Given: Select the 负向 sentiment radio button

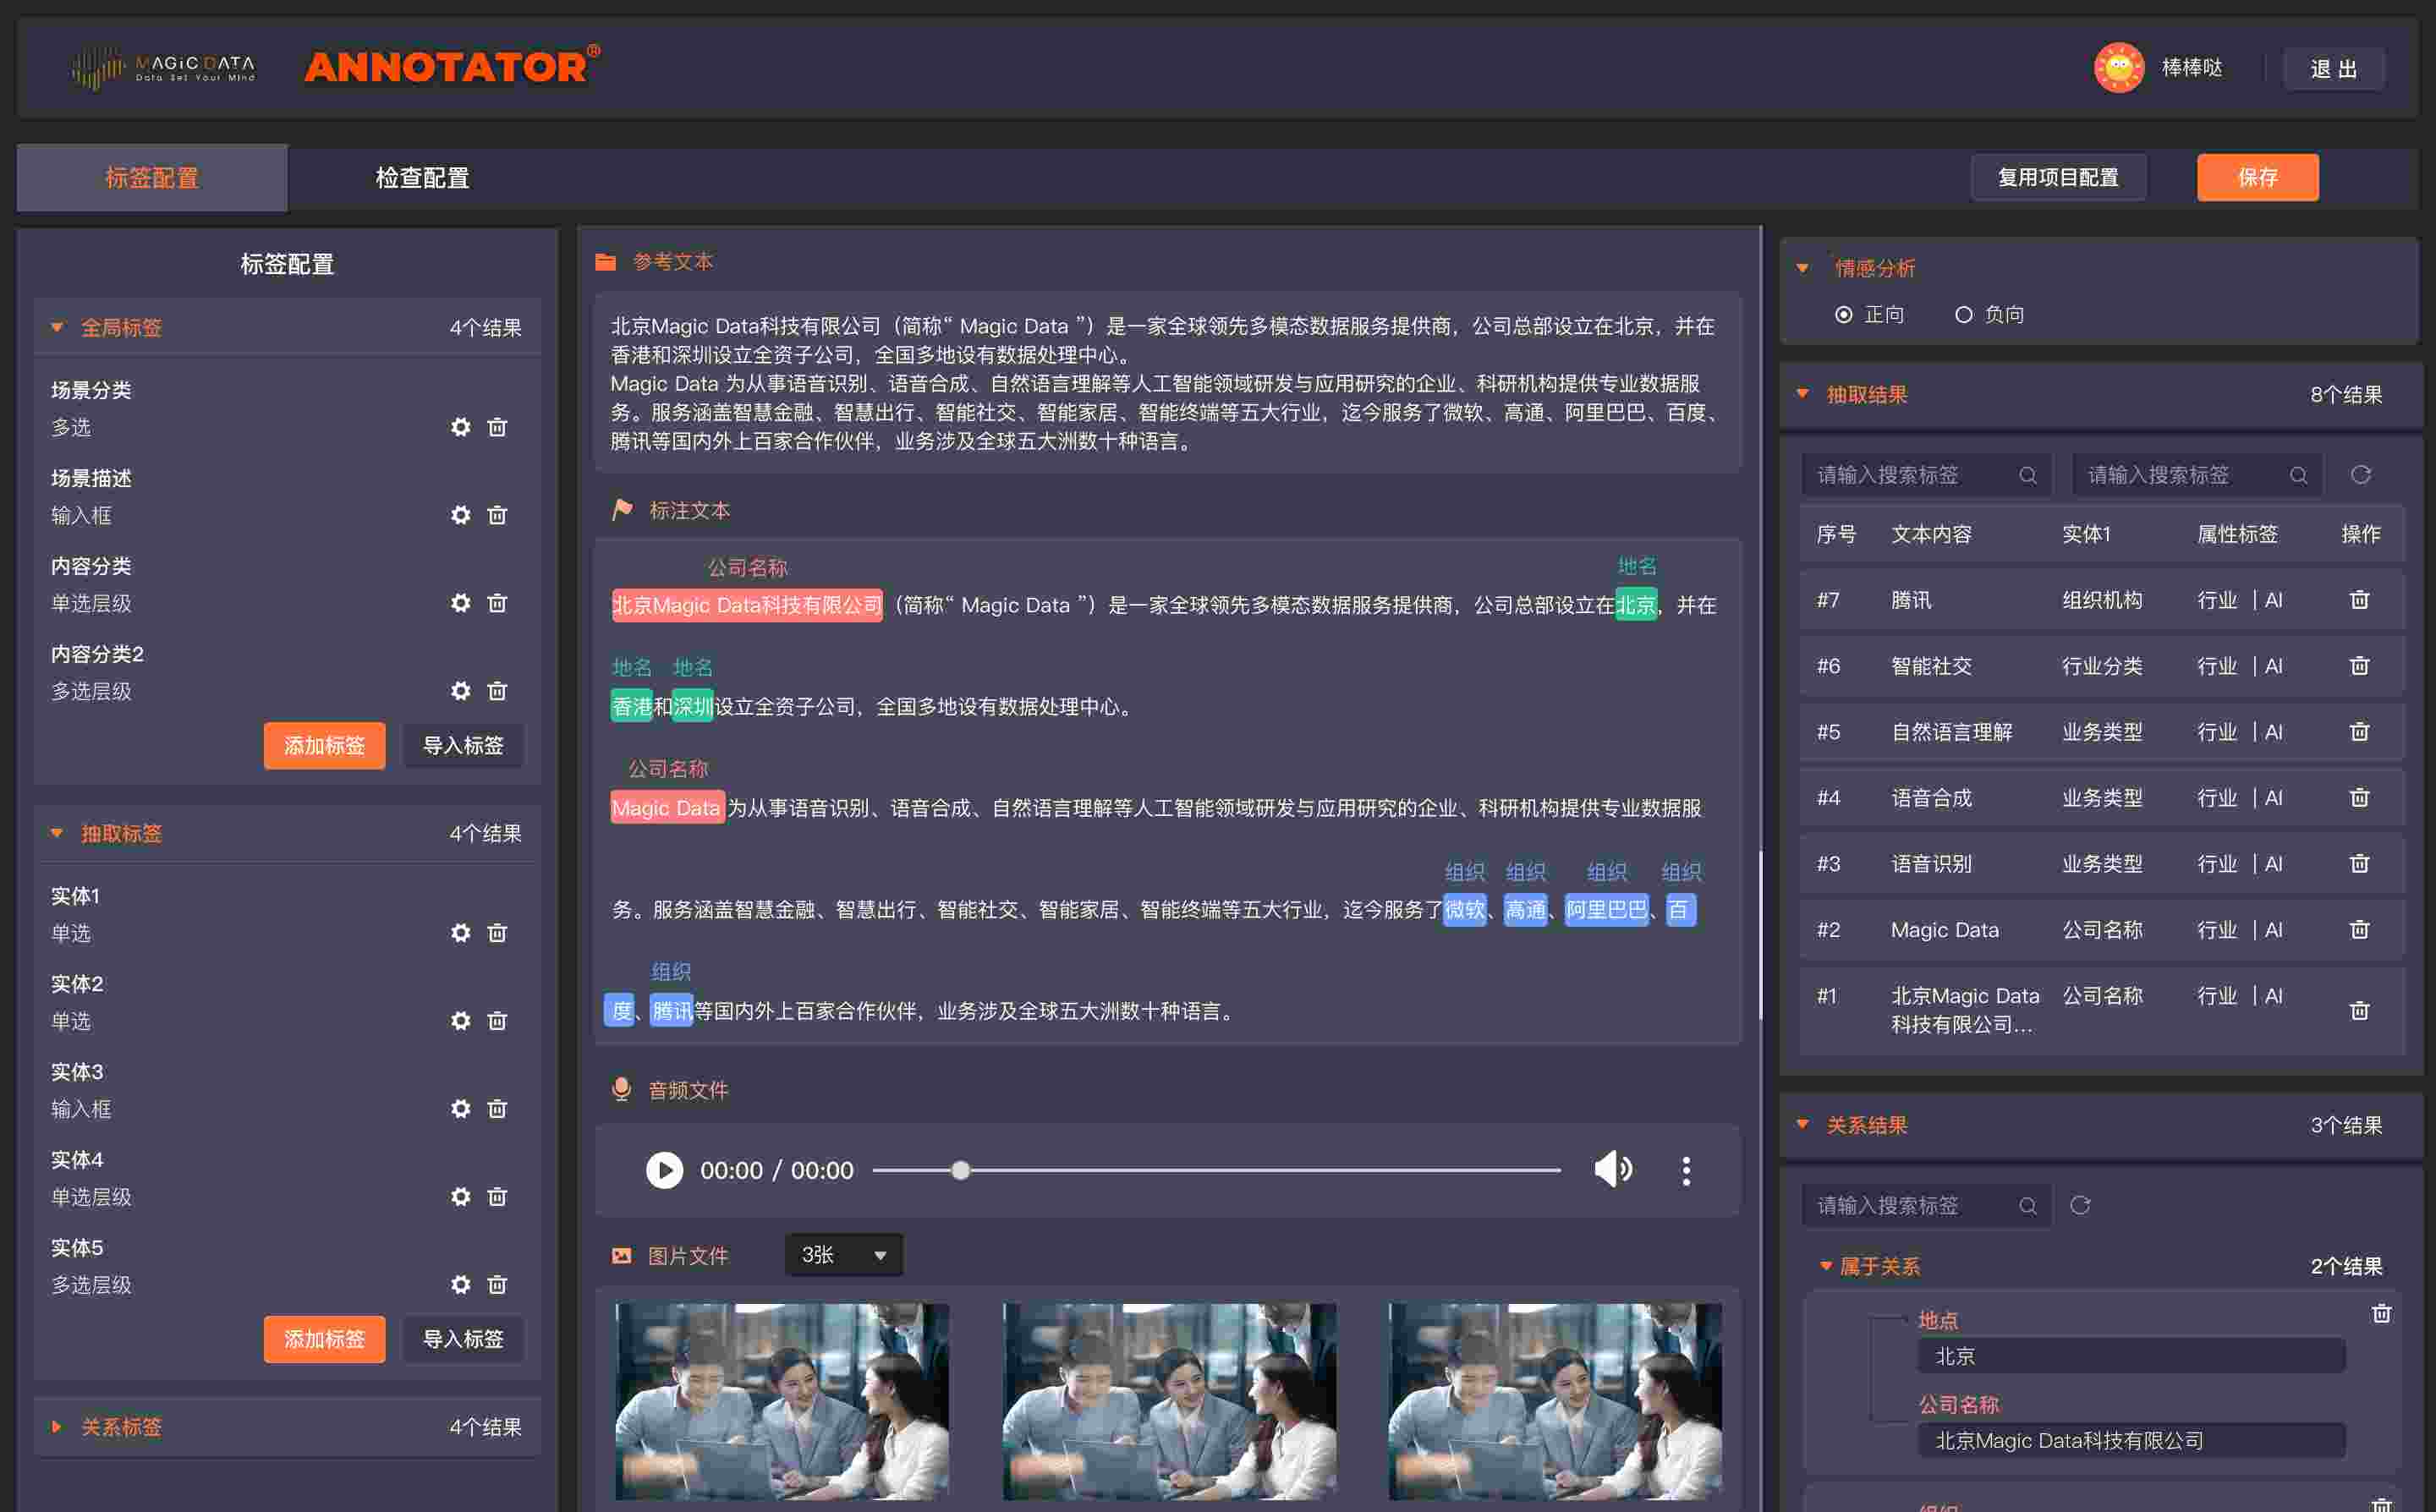Looking at the screenshot, I should [1964, 314].
